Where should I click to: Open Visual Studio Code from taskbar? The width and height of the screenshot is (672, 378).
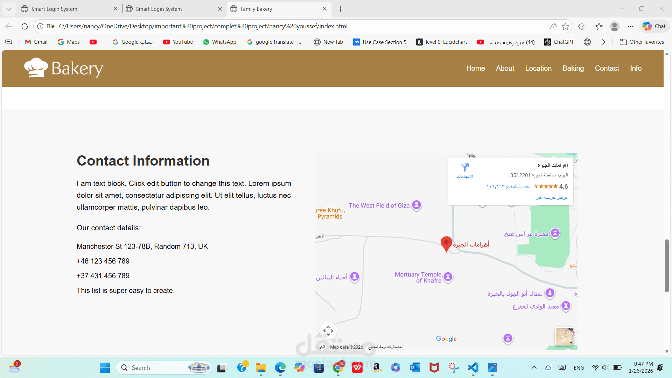pyautogui.click(x=473, y=367)
